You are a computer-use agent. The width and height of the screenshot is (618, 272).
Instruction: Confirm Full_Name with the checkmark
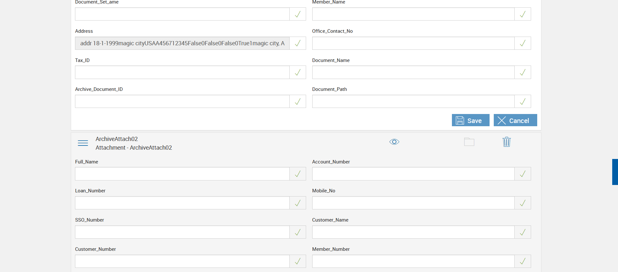point(298,174)
